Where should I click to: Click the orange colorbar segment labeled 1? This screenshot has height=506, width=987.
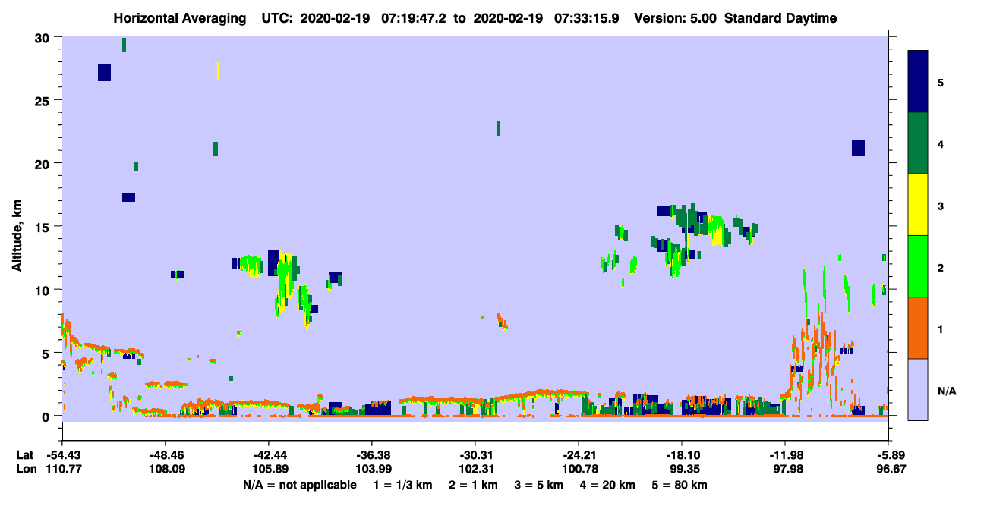(919, 327)
